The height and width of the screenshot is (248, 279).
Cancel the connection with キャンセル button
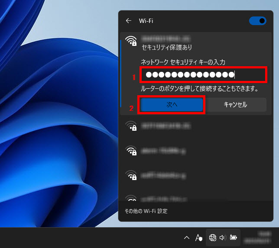(x=235, y=104)
